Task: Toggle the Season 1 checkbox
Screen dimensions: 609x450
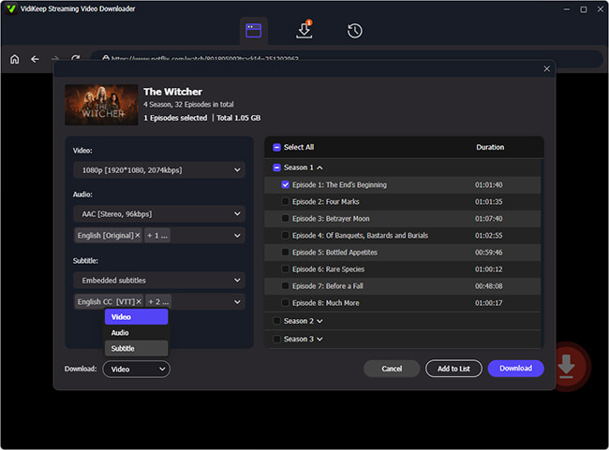Action: tap(276, 167)
